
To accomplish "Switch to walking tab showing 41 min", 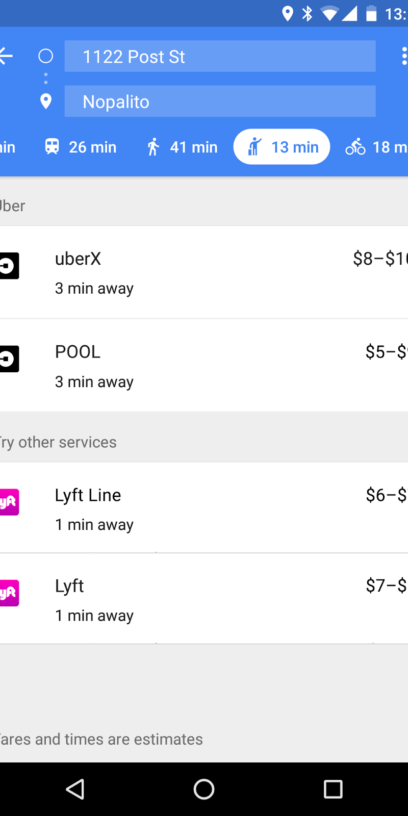I will tap(182, 147).
